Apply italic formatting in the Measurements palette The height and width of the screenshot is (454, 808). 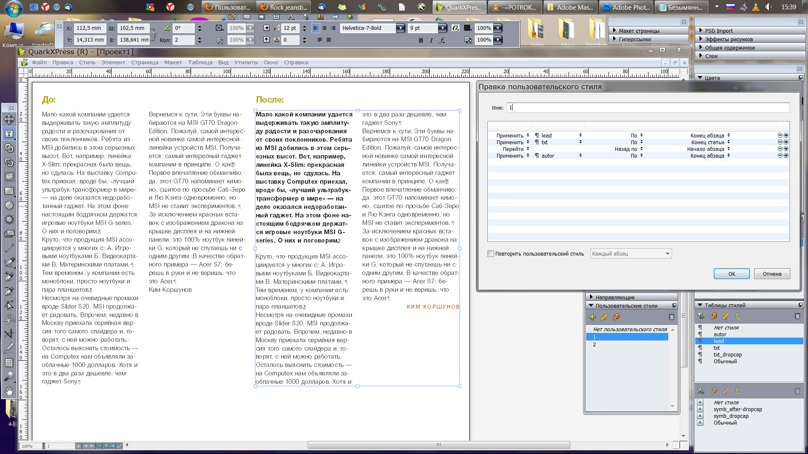coord(431,40)
